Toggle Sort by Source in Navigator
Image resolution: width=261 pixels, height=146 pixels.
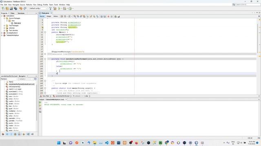32,134
